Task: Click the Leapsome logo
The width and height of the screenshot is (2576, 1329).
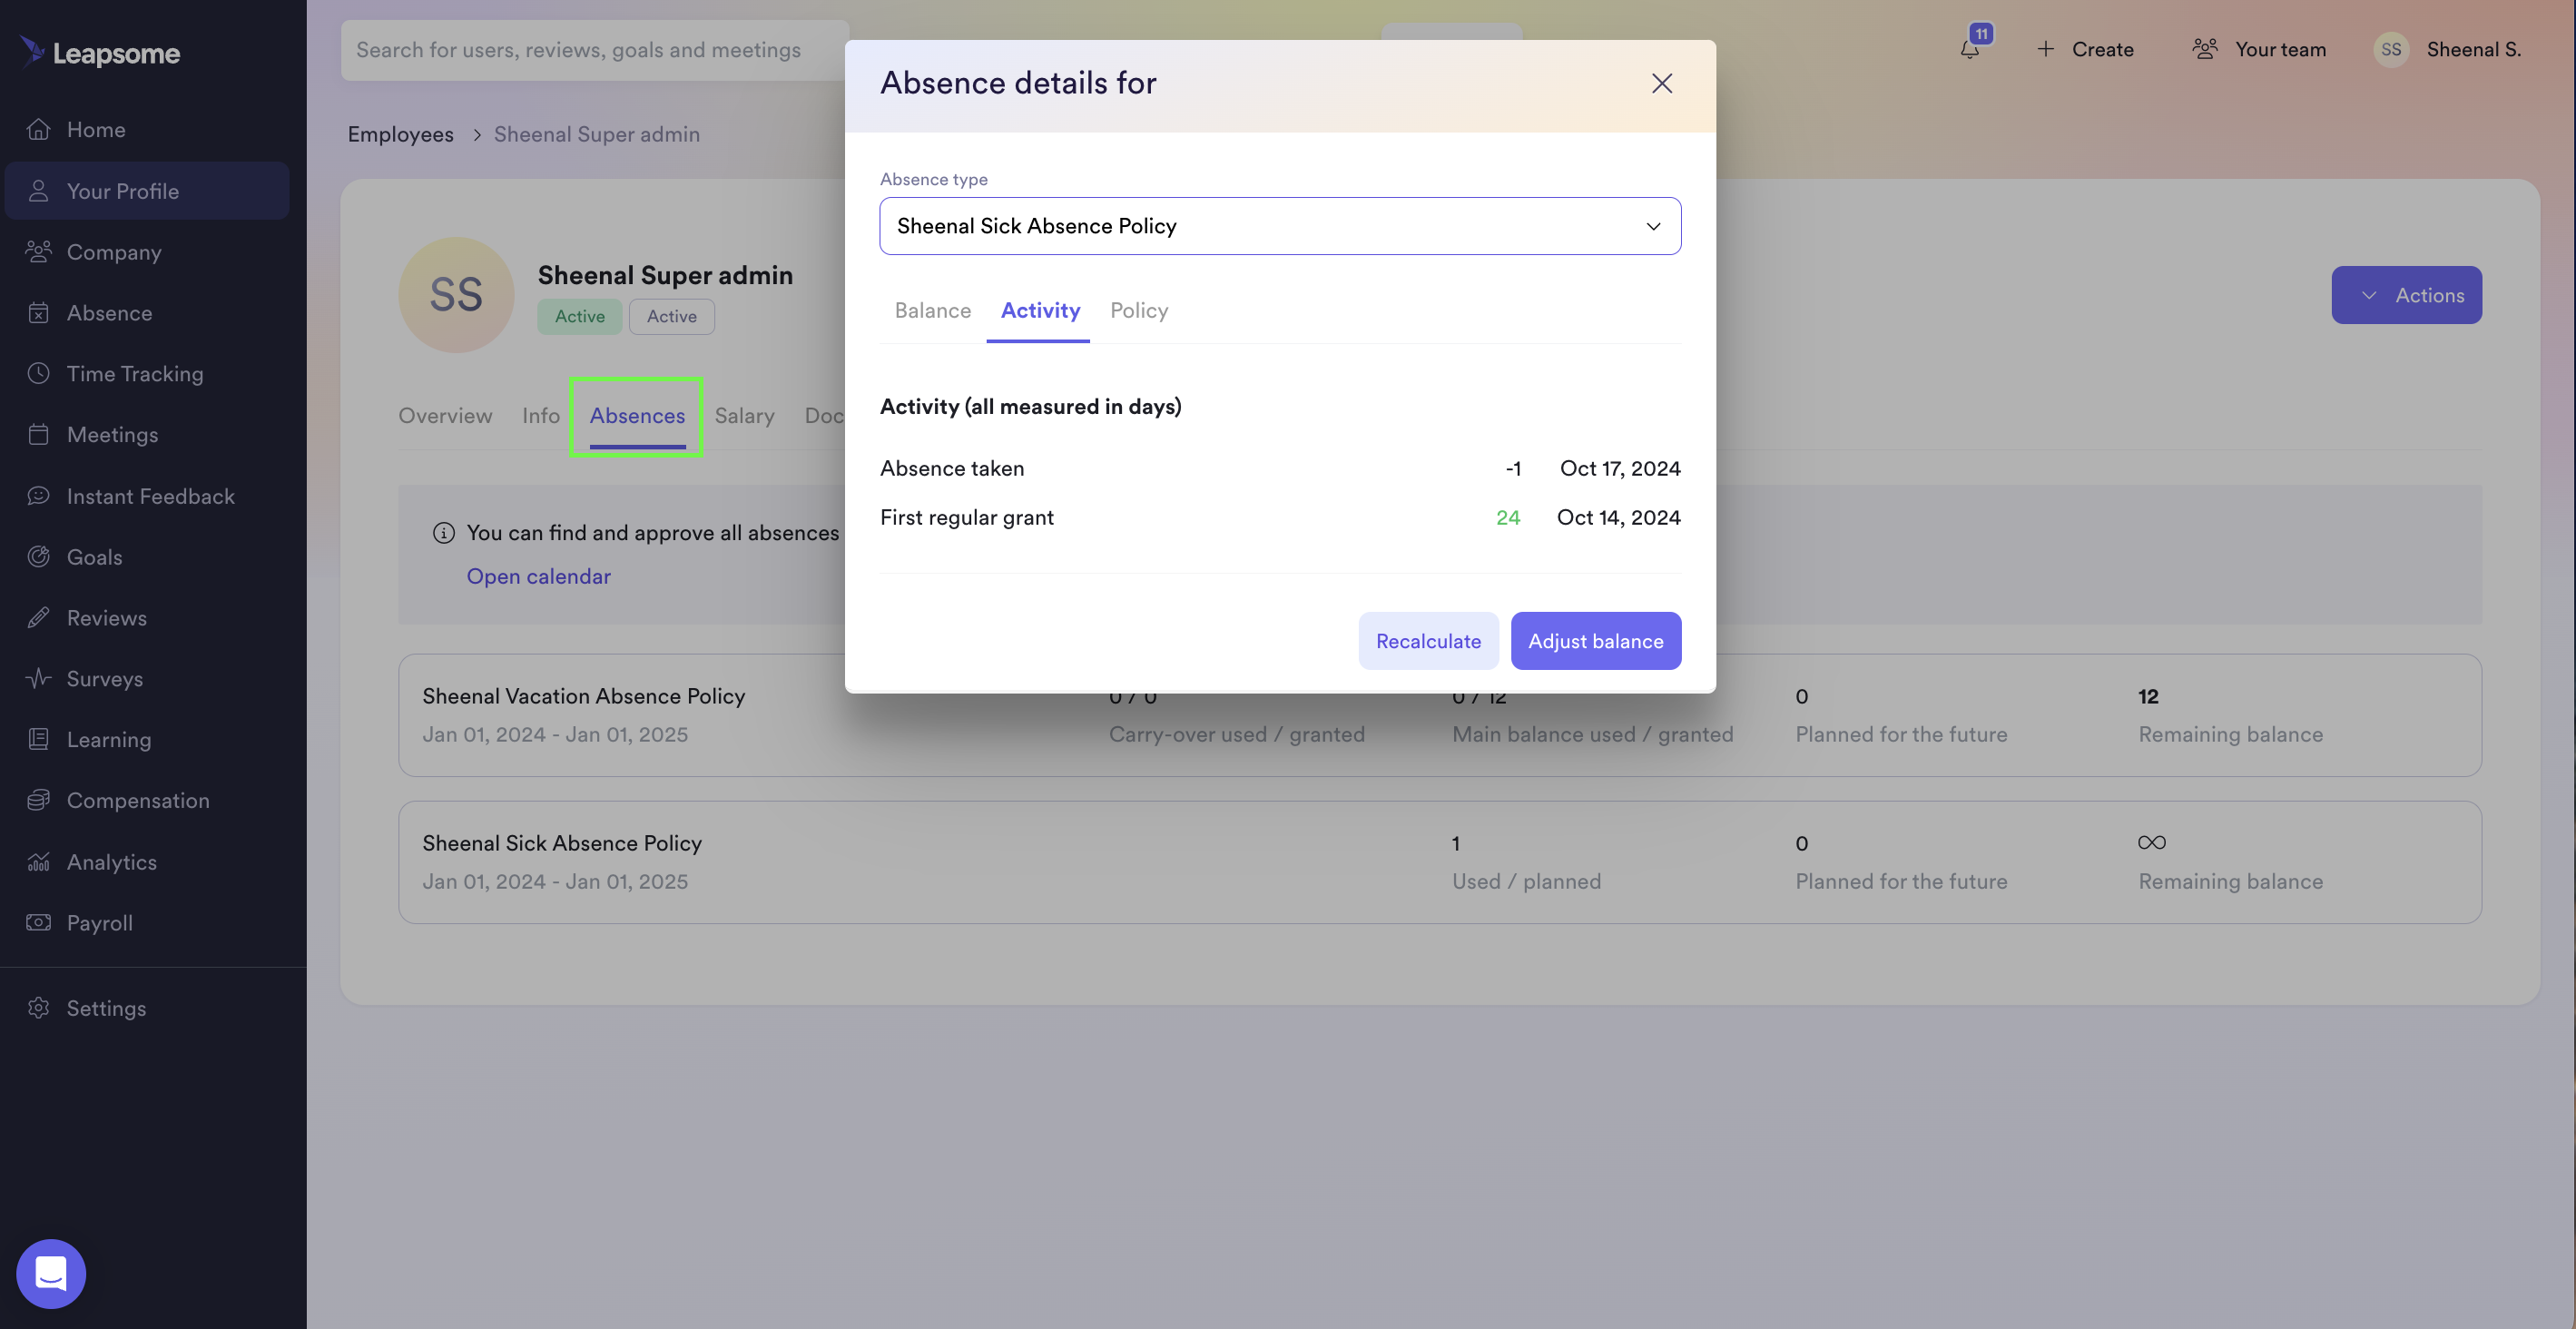Action: pos(100,52)
